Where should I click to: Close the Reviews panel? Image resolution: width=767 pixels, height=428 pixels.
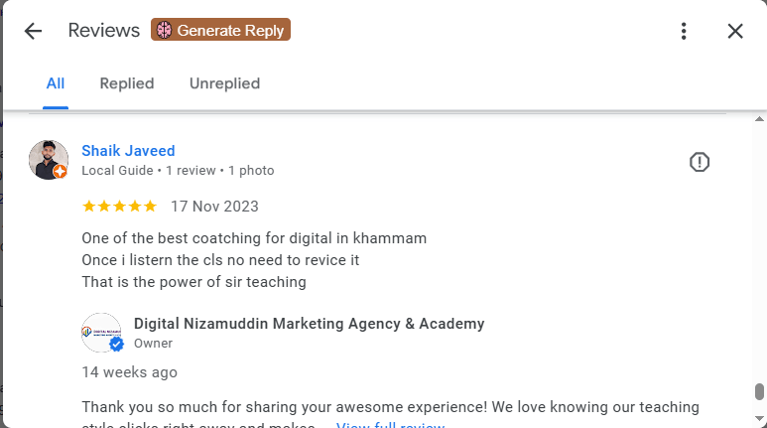[x=735, y=31]
